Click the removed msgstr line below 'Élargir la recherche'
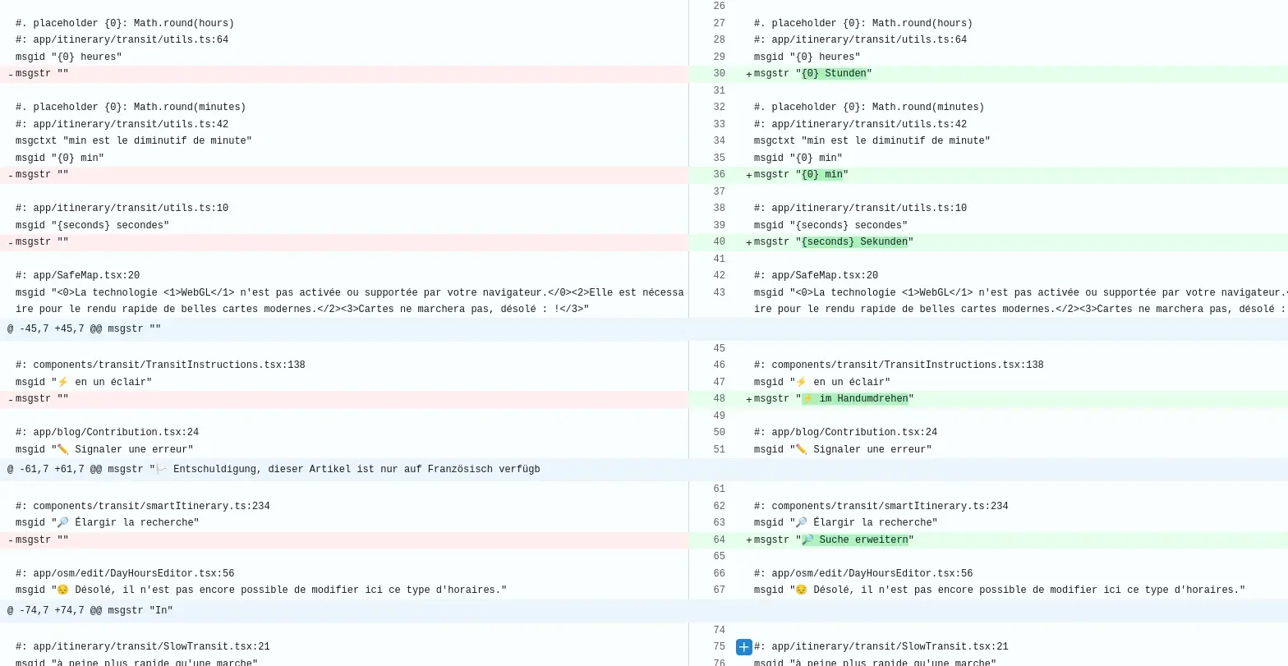 coord(42,540)
